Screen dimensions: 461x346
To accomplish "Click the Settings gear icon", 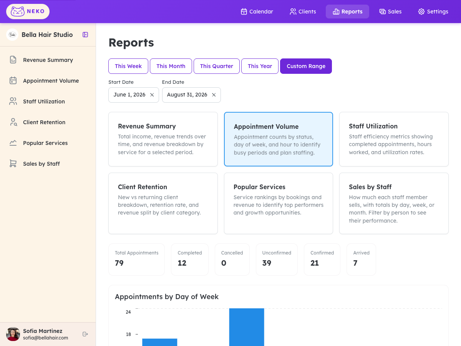I will (x=421, y=12).
